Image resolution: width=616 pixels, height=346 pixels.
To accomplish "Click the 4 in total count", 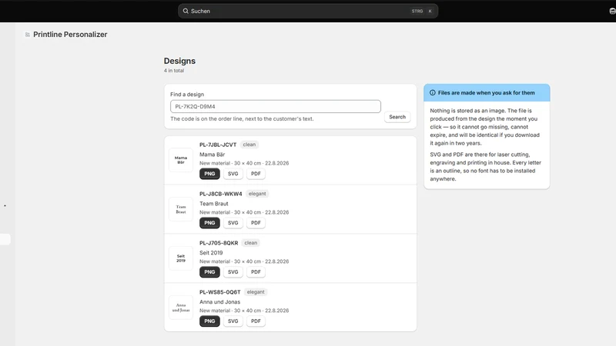I will pyautogui.click(x=174, y=71).
